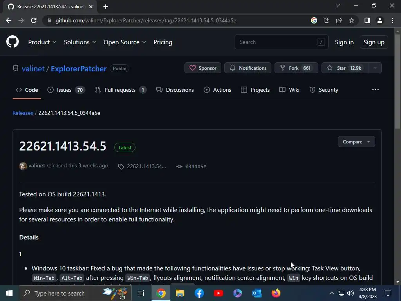Launch Facebook from the taskbar
This screenshot has width=401, height=301.
click(x=199, y=293)
